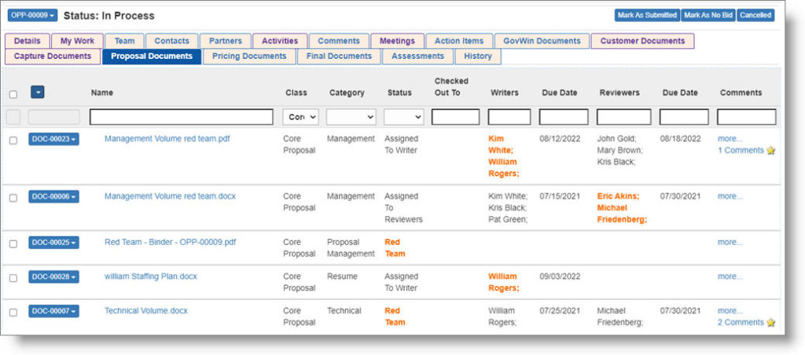
Task: Focus the Comments filter field
Action: [747, 117]
